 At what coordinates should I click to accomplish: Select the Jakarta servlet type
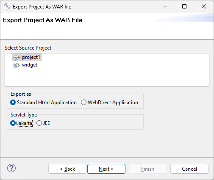pyautogui.click(x=13, y=123)
